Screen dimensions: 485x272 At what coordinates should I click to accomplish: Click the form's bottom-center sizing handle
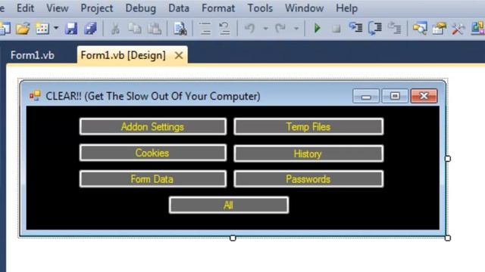[233, 238]
